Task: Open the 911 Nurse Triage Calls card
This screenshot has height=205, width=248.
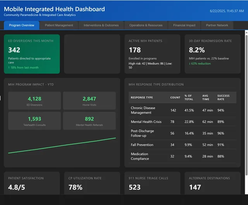Action: 152,183
